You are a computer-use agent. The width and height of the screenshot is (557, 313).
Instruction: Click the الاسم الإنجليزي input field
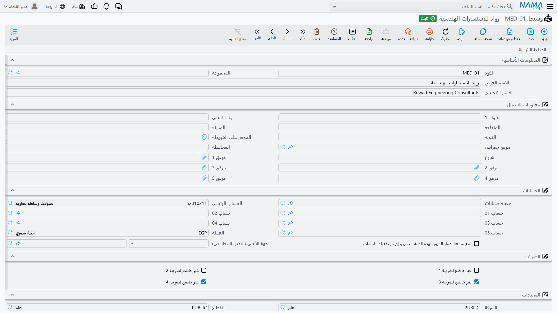point(243,92)
